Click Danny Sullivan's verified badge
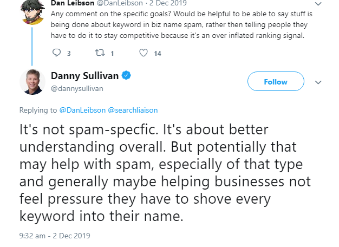This screenshot has height=247, width=339. pyautogui.click(x=126, y=76)
